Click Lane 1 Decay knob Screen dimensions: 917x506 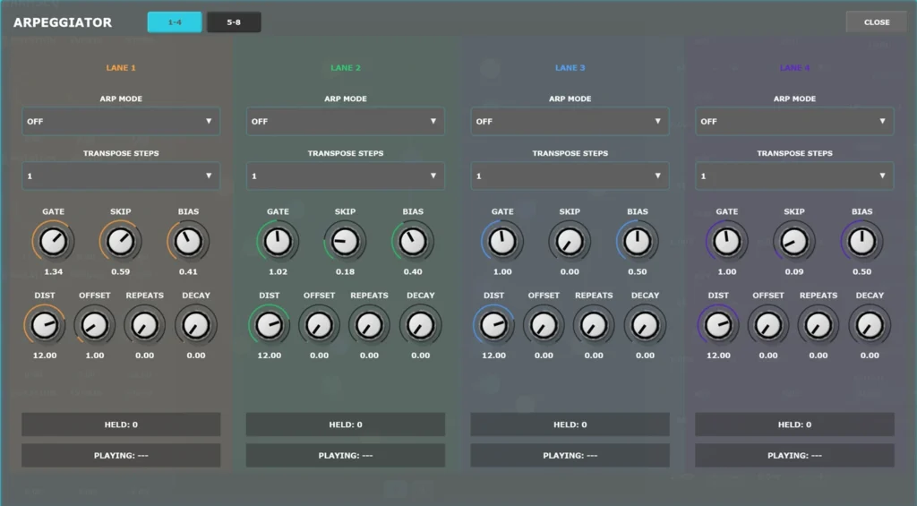pos(196,325)
